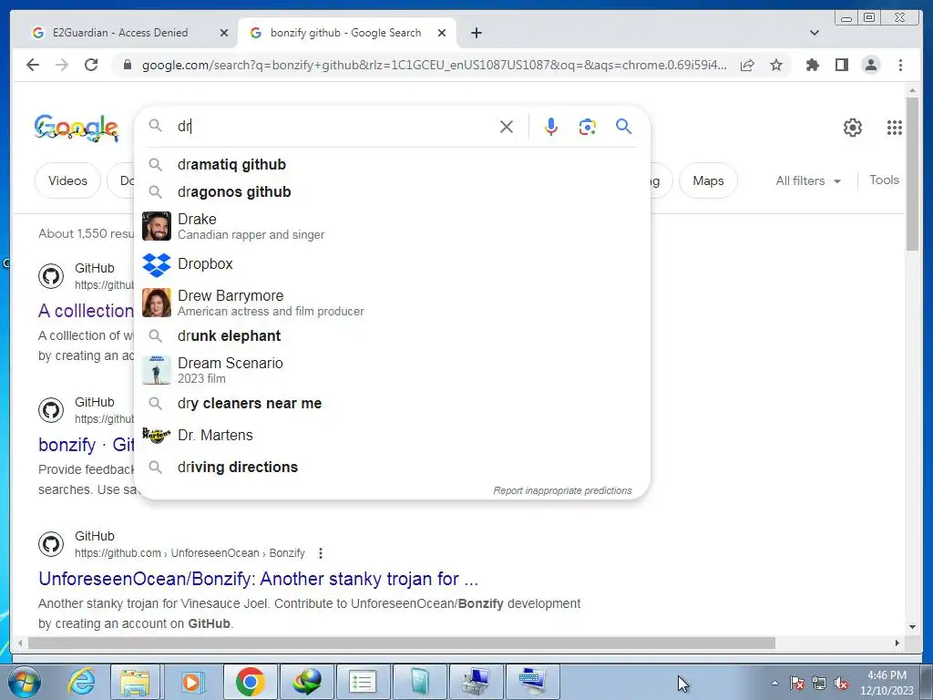The width and height of the screenshot is (933, 700).
Task: Click the scroll down arrow
Action: point(912,626)
